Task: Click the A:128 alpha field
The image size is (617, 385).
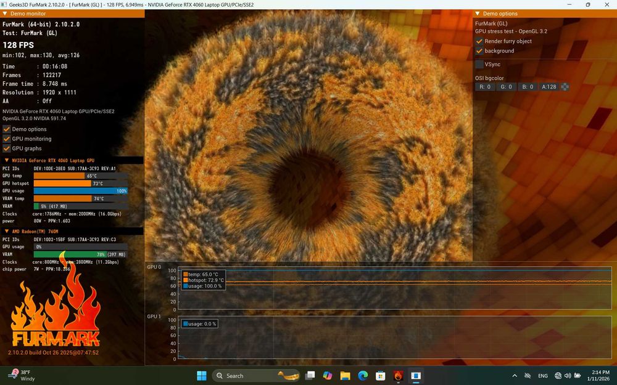Action: 549,87
